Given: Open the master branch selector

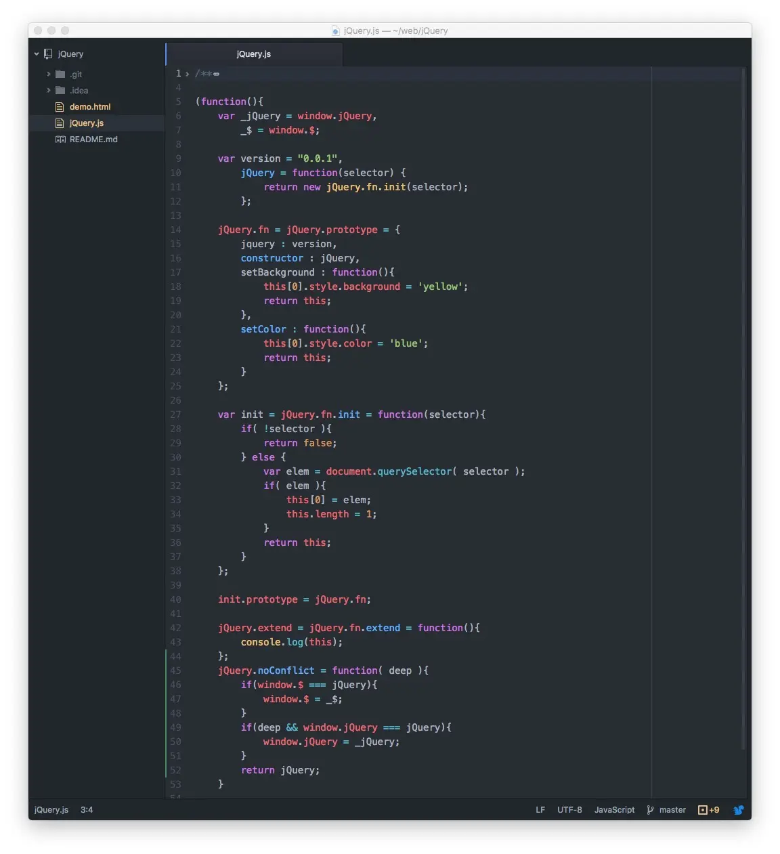Looking at the screenshot, I should [x=672, y=810].
